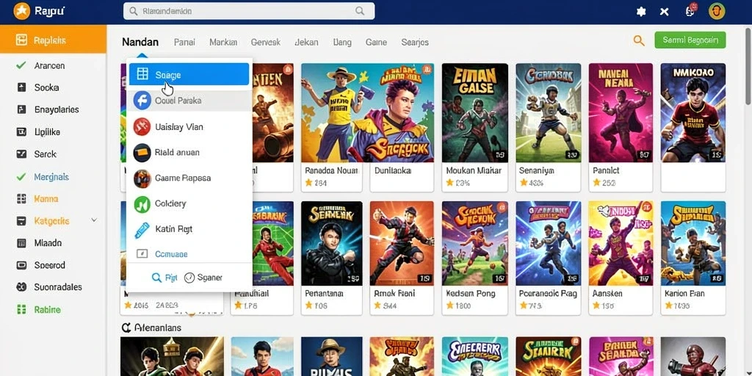Toggle the Marginals checkmark in the sidebar
Image resolution: width=752 pixels, height=376 pixels.
tap(21, 177)
